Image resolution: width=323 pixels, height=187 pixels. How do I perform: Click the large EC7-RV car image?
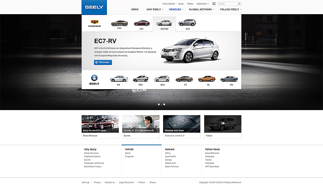point(190,50)
